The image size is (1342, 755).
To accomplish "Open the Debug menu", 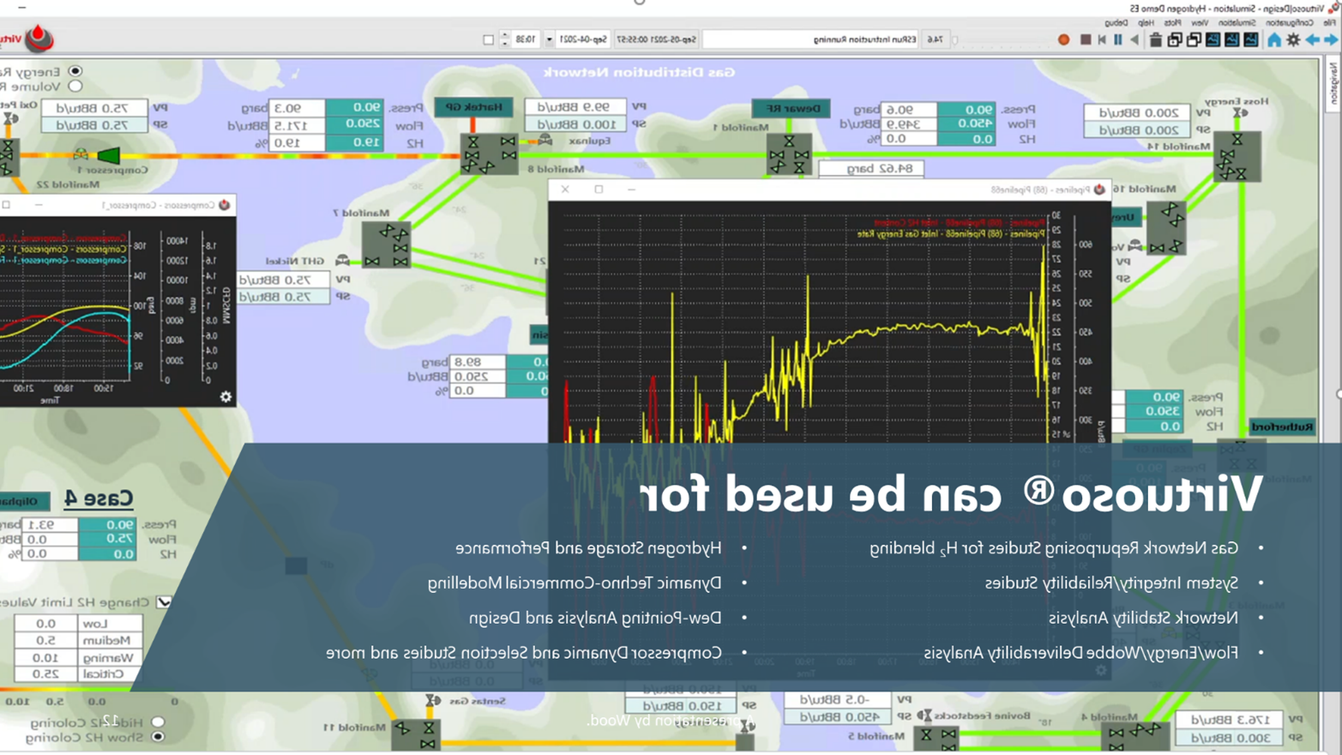I will pos(1116,23).
